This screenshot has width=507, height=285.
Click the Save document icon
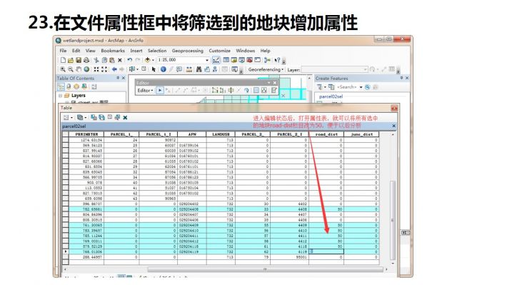point(79,60)
